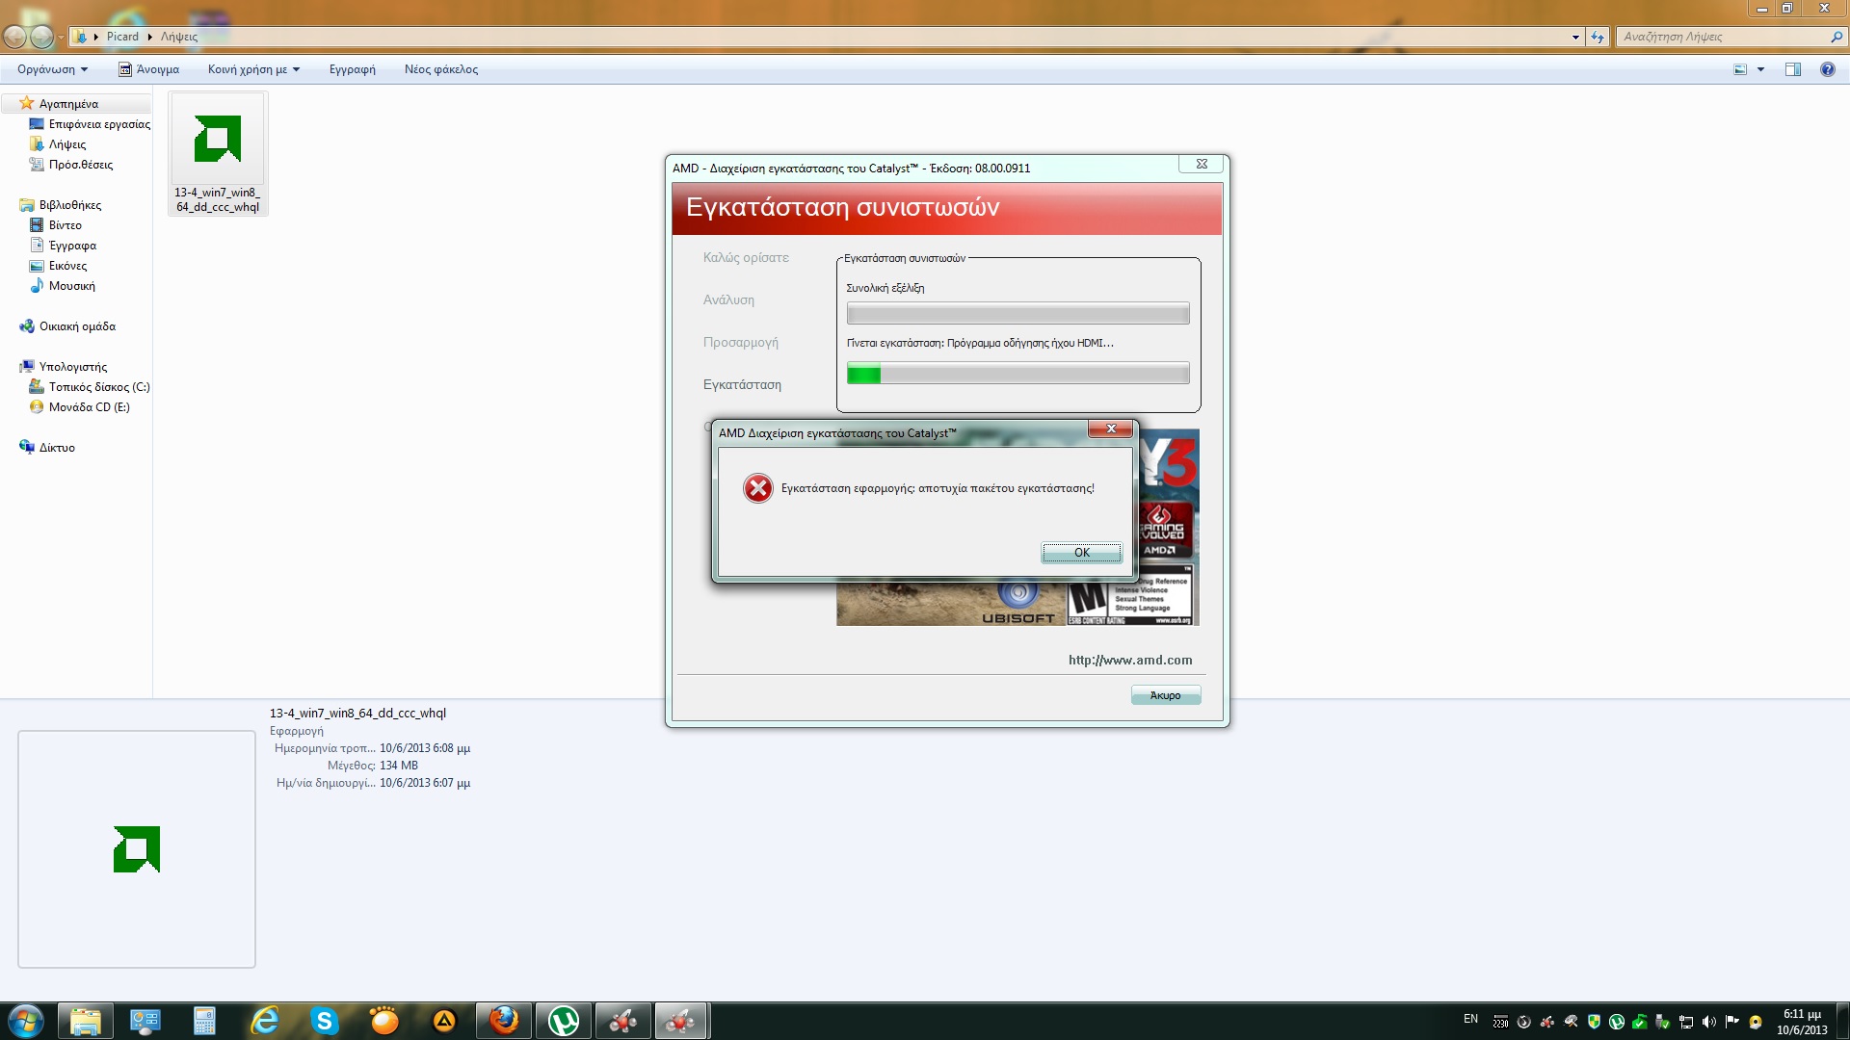The image size is (1850, 1040).
Task: Create new folder with Νέος φάκελος
Action: 440,69
